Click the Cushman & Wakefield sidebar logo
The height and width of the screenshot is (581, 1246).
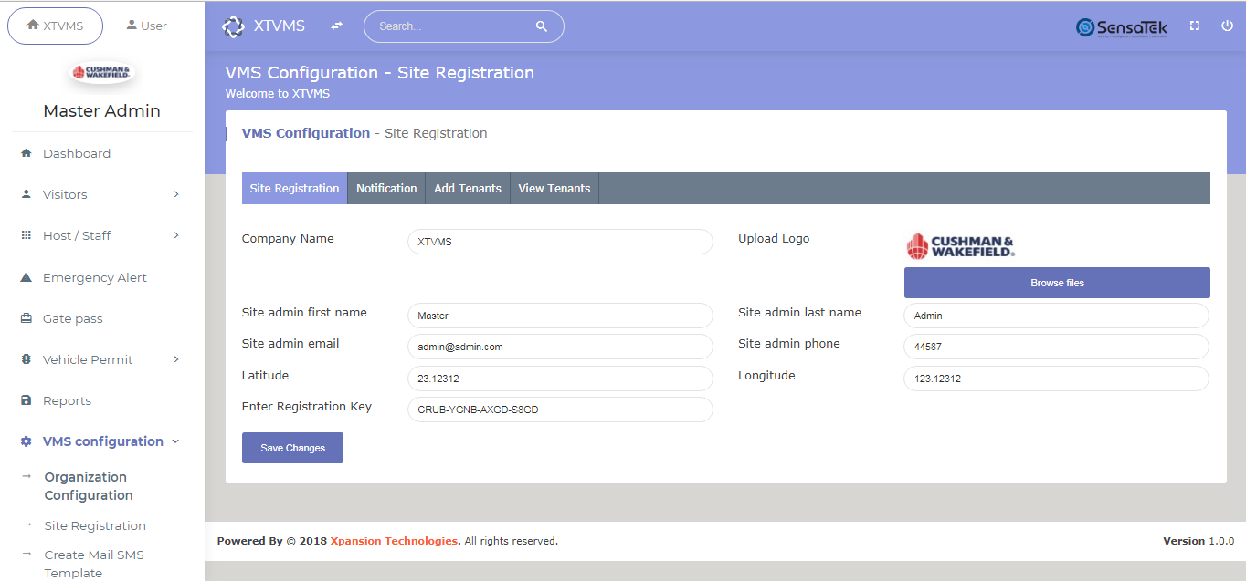tap(102, 72)
